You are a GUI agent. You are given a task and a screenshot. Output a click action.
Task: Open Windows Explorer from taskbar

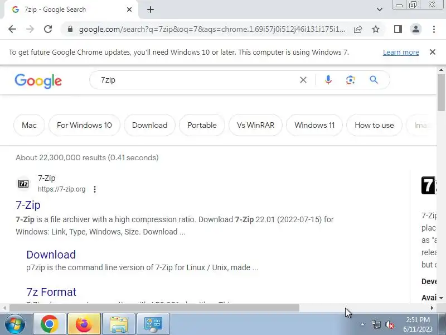pos(119,324)
